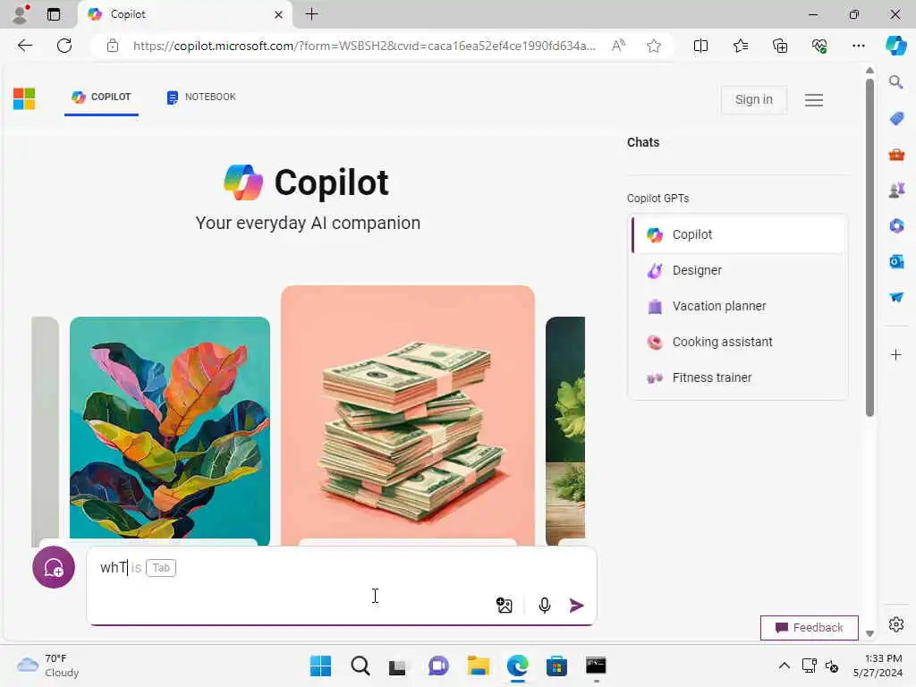916x687 pixels.
Task: Click the scrollbar down arrow
Action: pos(869,633)
